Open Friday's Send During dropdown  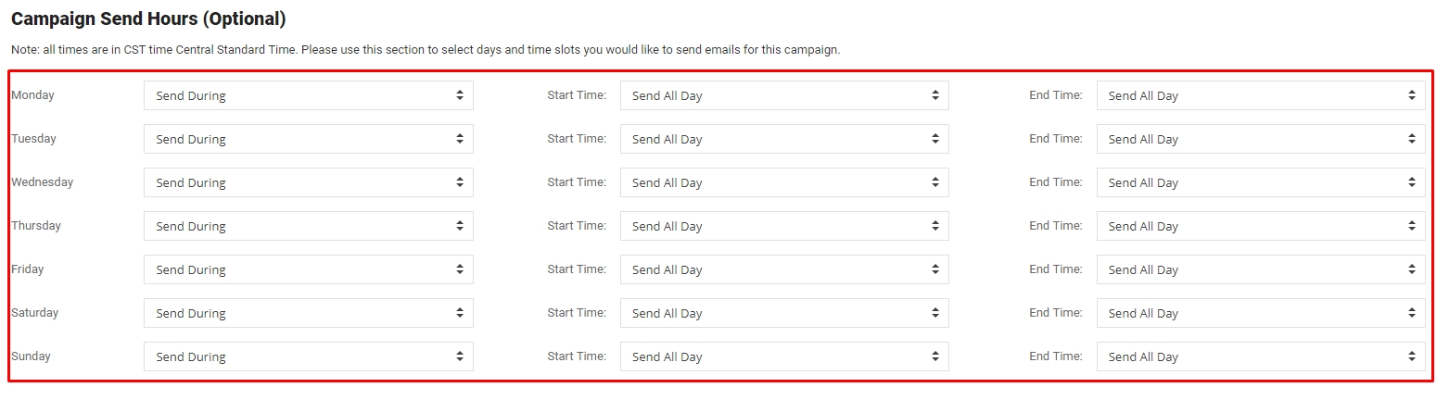pos(309,269)
